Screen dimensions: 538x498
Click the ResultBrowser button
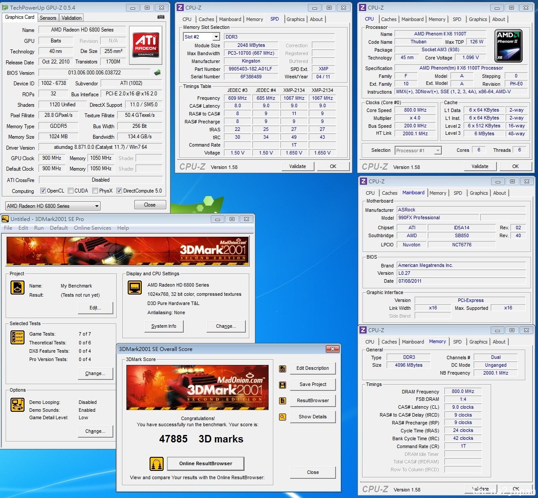pyautogui.click(x=313, y=401)
